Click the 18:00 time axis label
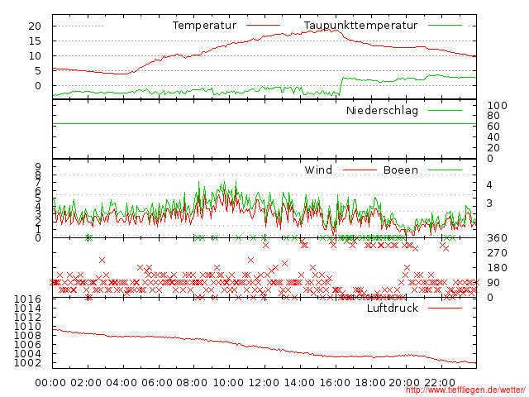The width and height of the screenshot is (529, 397). (370, 383)
